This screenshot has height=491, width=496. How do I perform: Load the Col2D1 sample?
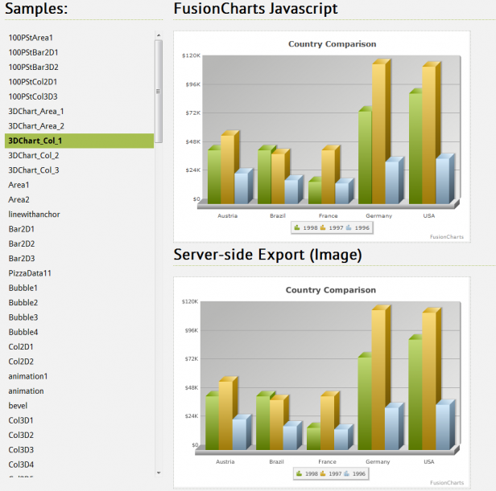pyautogui.click(x=21, y=347)
